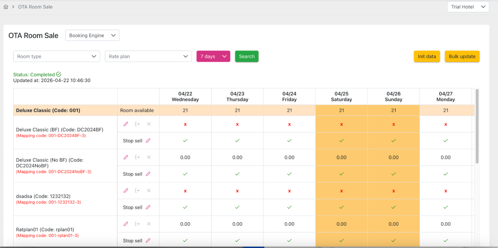The height and width of the screenshot is (248, 498).
Task: Toggle Stop sell checkmark for dsadsa on Saturday
Action: pos(341,207)
